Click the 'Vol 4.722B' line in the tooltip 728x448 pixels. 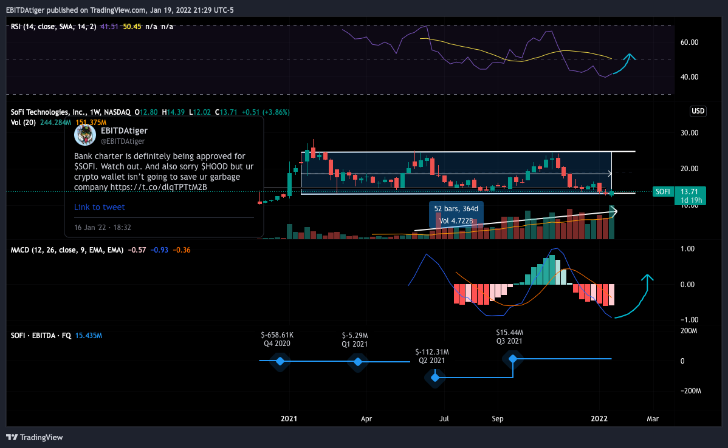tap(456, 221)
